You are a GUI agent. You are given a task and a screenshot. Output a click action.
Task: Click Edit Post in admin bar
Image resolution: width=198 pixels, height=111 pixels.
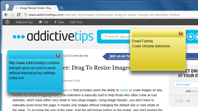(x=76, y=22)
